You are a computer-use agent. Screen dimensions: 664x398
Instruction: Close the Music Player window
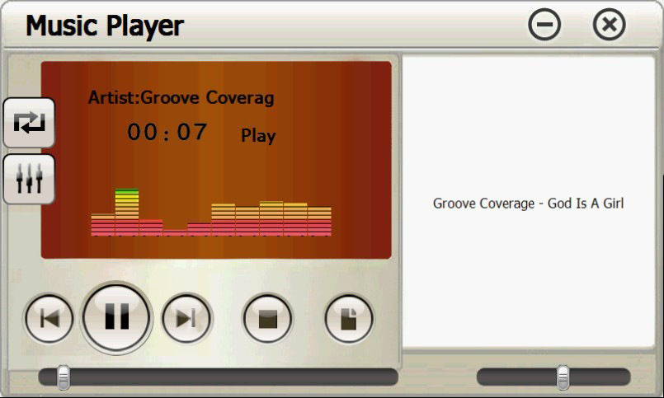point(609,25)
